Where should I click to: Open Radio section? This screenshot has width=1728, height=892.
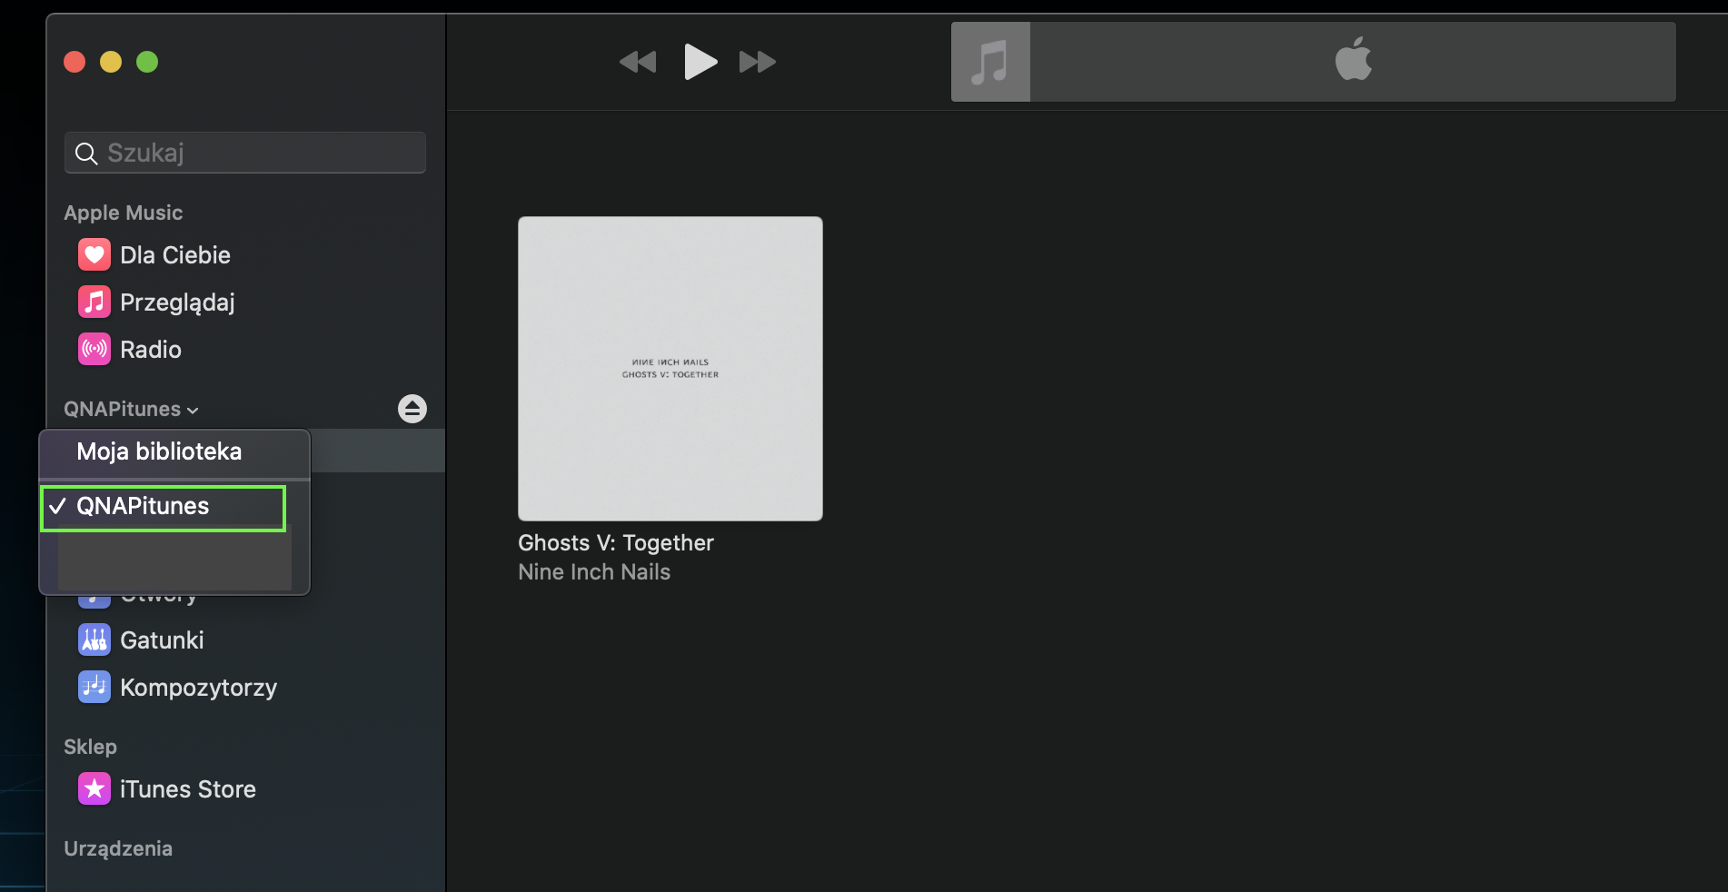click(151, 349)
